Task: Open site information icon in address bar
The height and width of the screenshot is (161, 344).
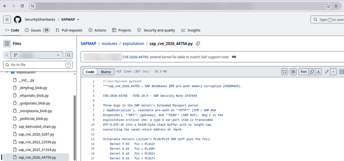Action: point(32,6)
